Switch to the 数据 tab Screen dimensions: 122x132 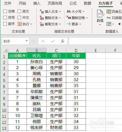[x=87, y=3]
